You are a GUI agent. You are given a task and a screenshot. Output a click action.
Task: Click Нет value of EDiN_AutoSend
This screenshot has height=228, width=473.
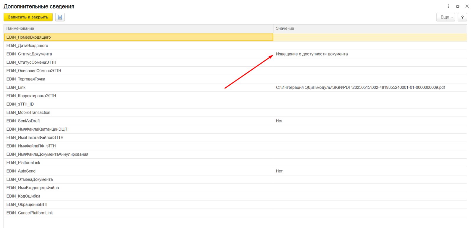click(279, 171)
